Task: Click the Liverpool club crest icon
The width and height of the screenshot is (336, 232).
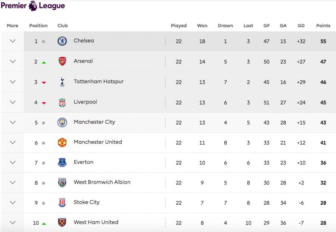Action: tap(62, 102)
